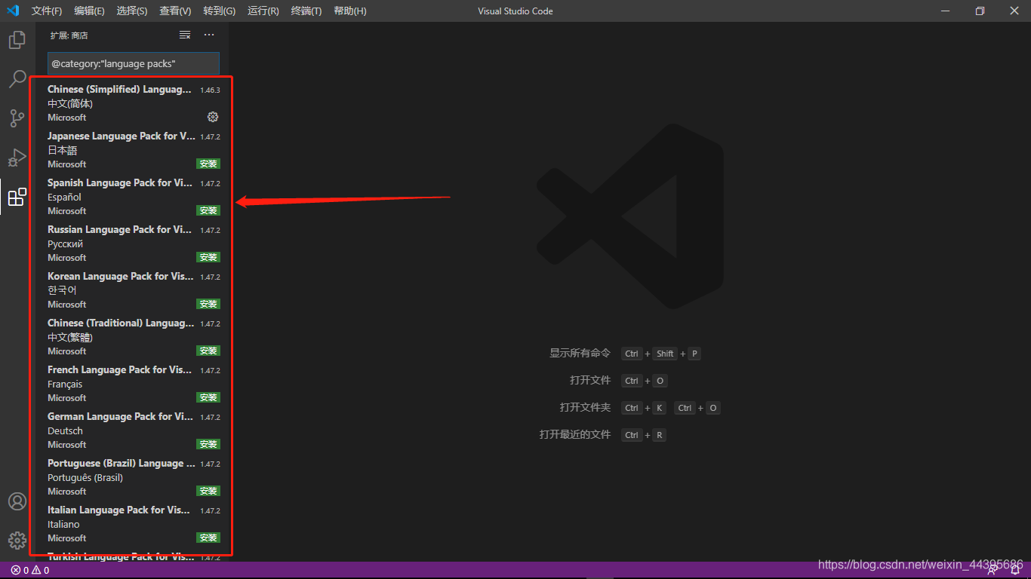
Task: Open the 选择(S) menu
Action: pos(132,11)
